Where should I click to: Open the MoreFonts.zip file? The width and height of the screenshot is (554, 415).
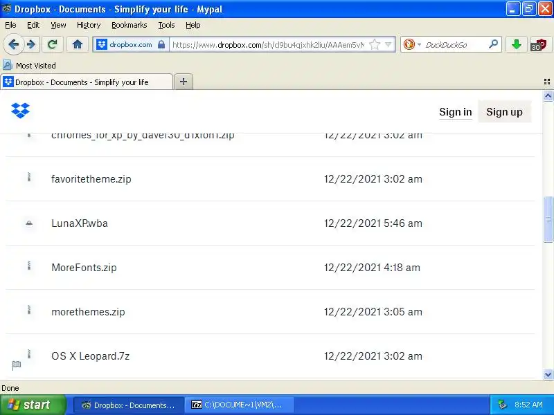84,268
